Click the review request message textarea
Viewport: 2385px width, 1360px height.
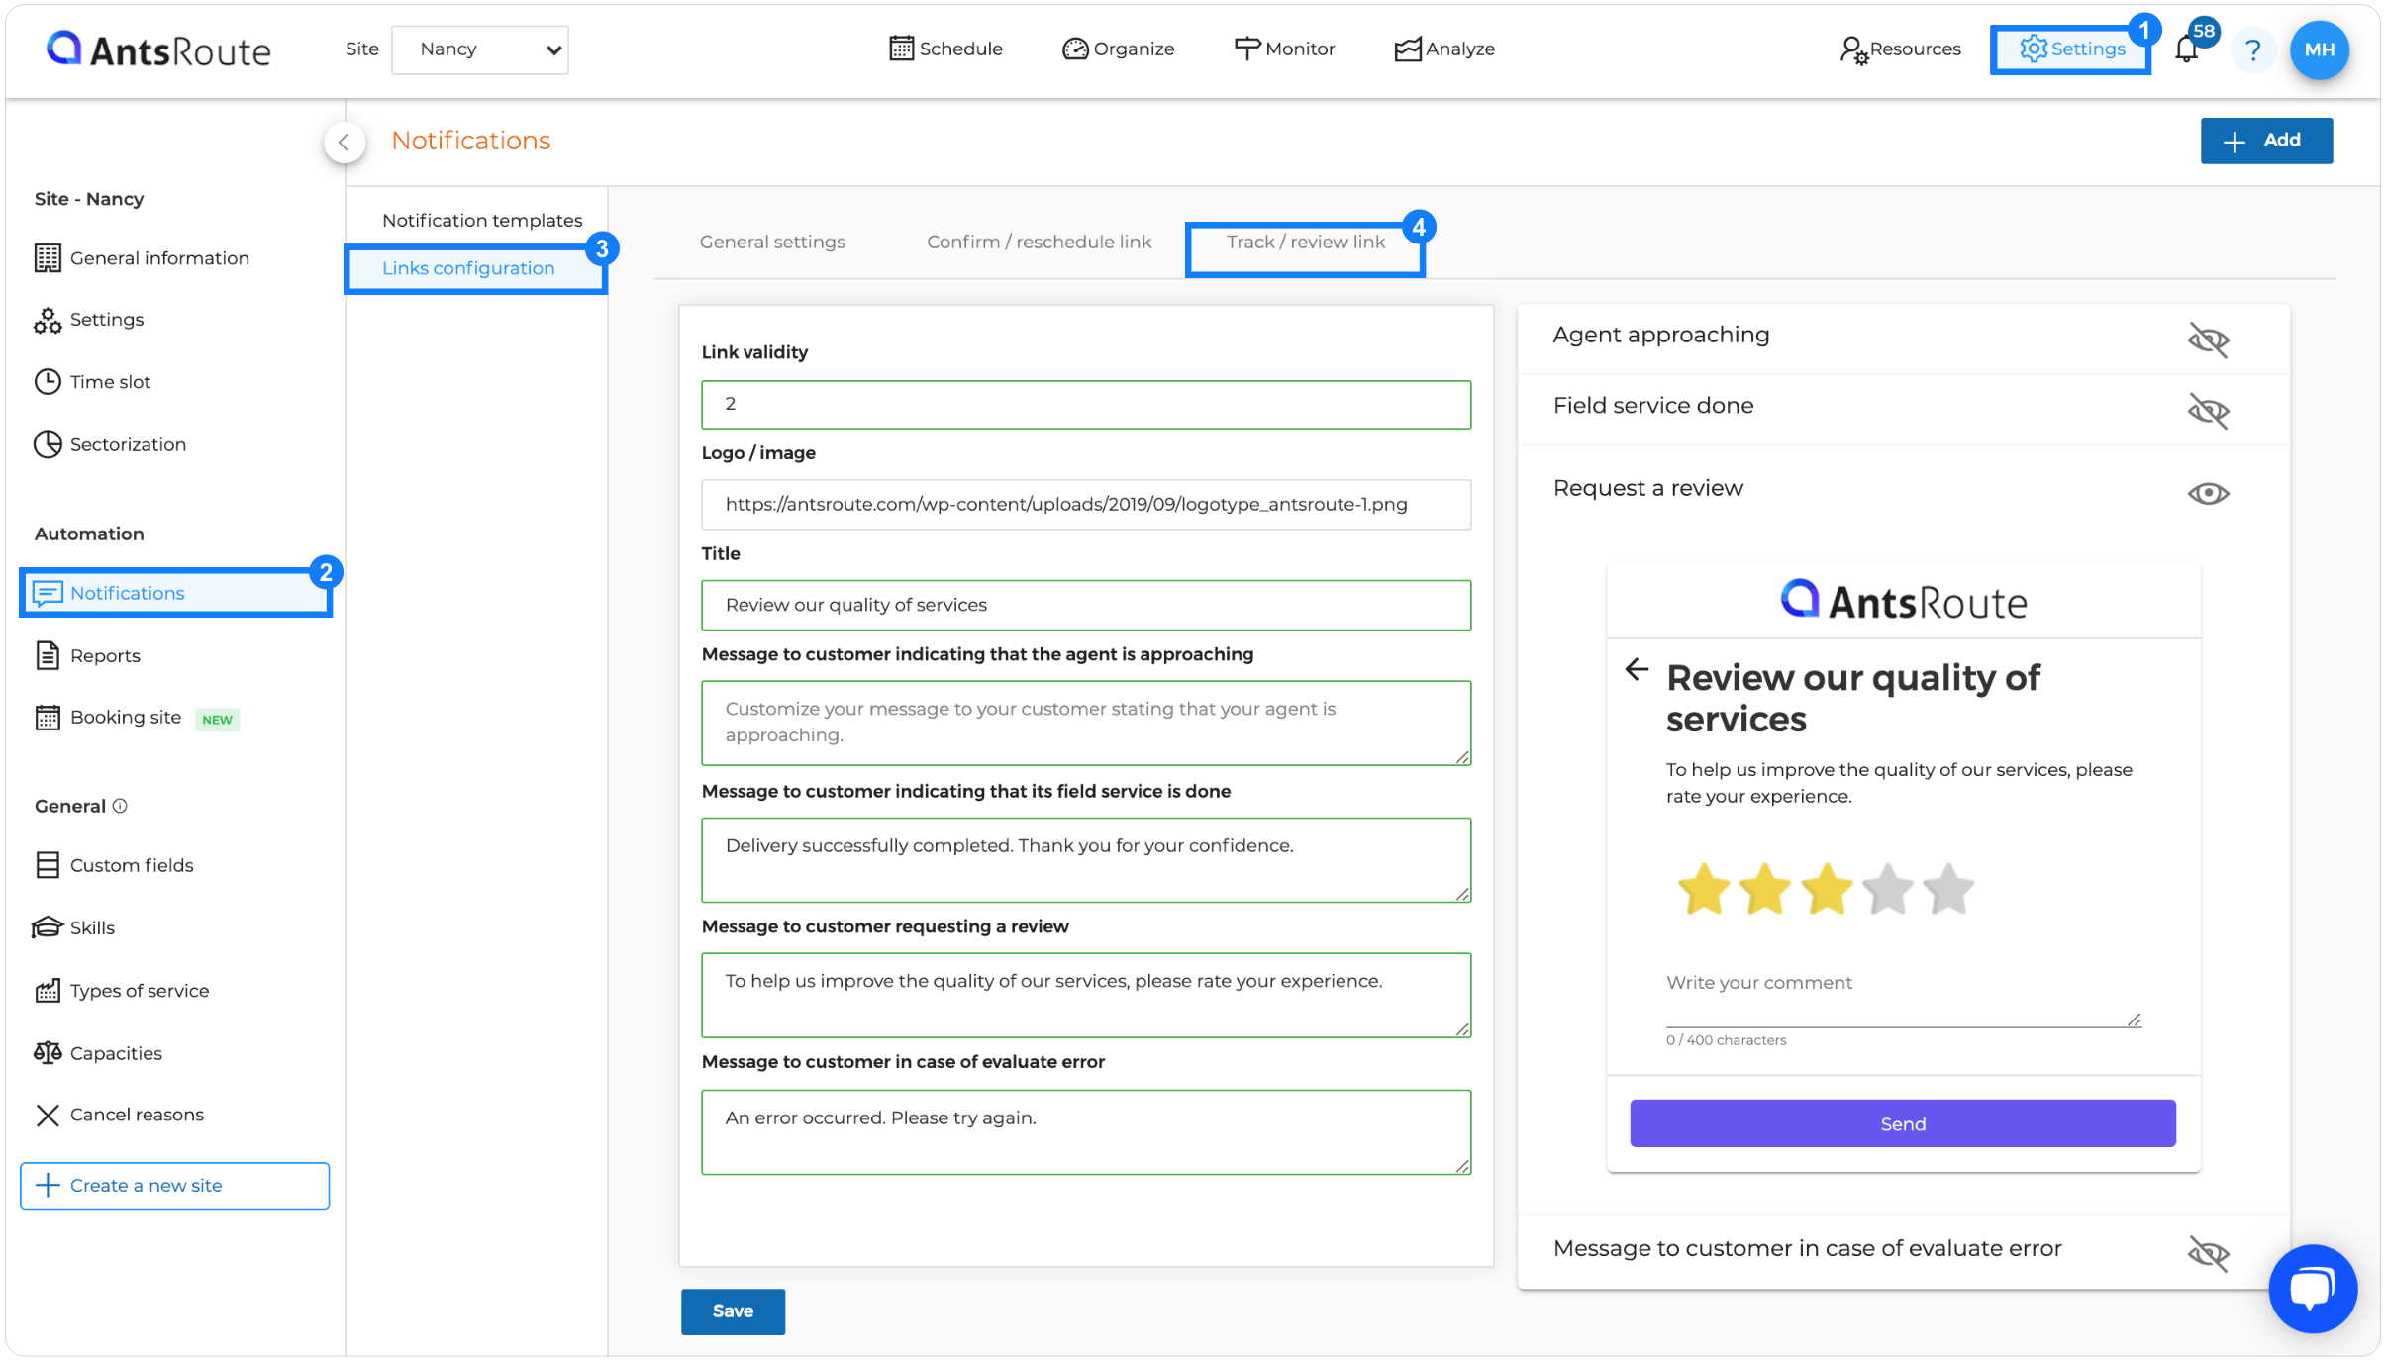coord(1086,995)
